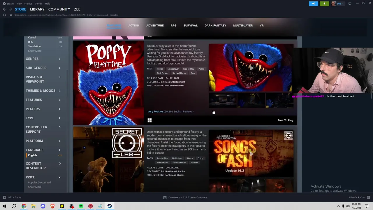Viewport: 373px width, 210px height.
Task: Open Poppy Playtime's Very Positive reviews link
Action: (x=155, y=111)
